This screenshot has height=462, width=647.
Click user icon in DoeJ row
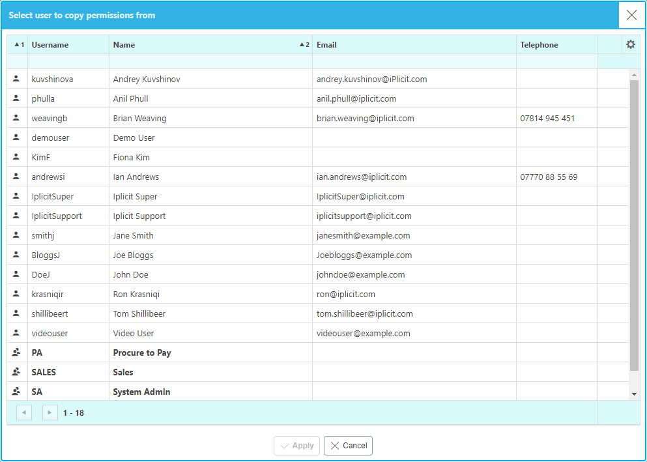click(16, 274)
